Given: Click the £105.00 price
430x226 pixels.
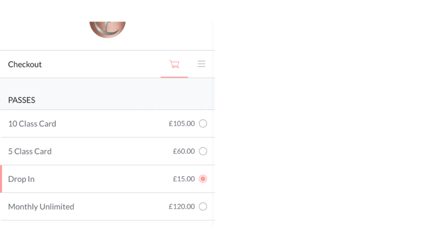Looking at the screenshot, I should [182, 124].
